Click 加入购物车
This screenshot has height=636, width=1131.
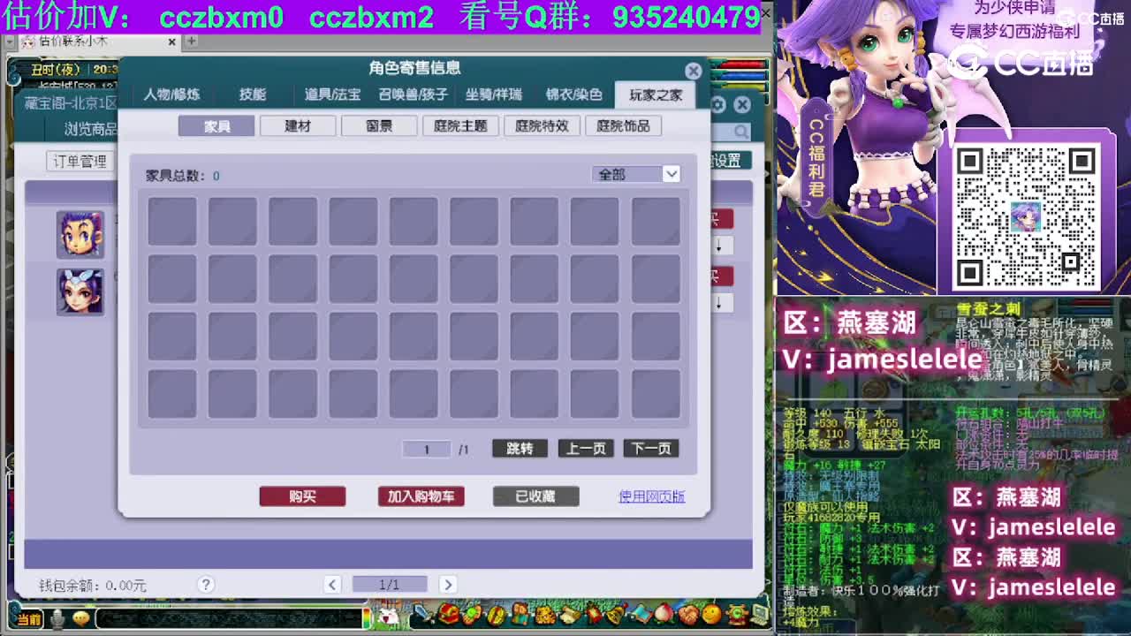(x=421, y=496)
